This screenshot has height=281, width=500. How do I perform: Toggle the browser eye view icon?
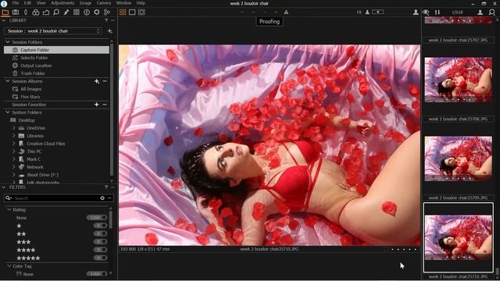point(426,12)
